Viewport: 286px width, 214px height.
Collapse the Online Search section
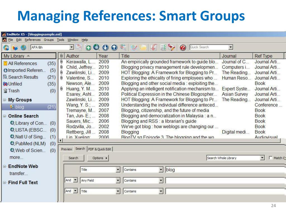[4, 116]
